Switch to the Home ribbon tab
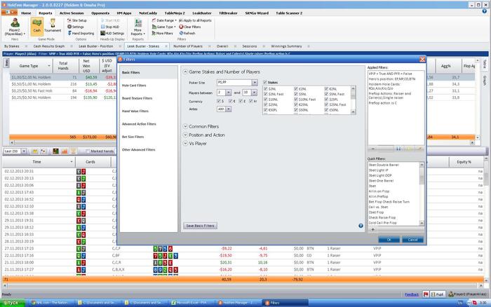The height and width of the screenshot is (307, 491). (26, 13)
